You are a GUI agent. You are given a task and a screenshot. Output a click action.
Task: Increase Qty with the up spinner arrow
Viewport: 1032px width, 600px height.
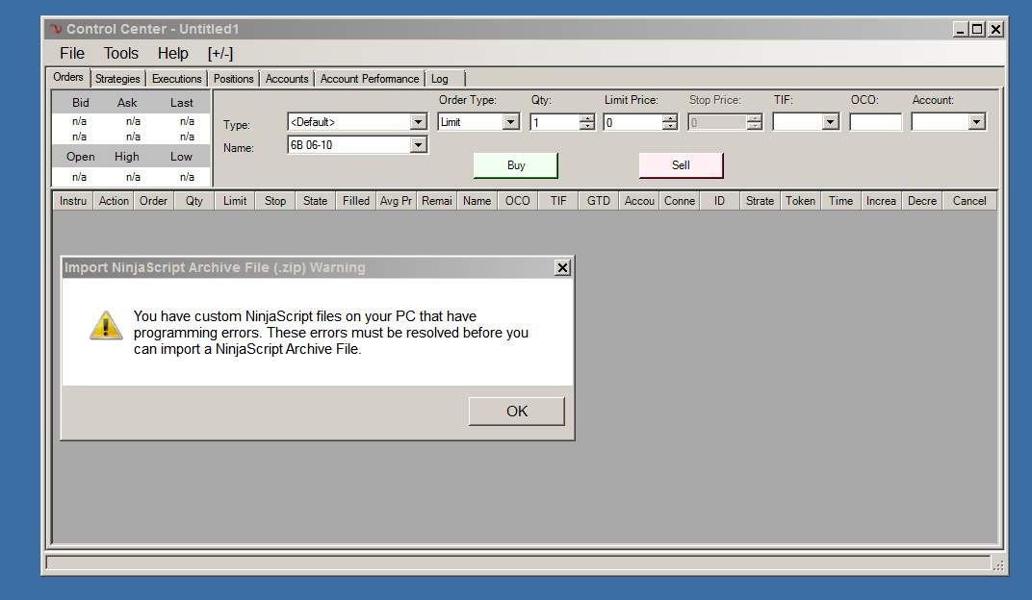tap(587, 118)
